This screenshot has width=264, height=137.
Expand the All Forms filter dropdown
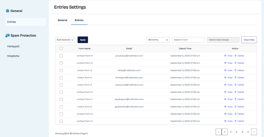pyautogui.click(x=158, y=40)
